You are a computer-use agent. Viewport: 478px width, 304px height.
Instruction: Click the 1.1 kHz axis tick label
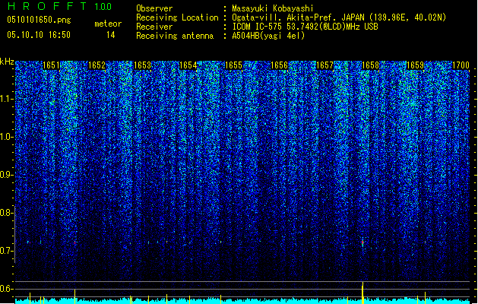point(7,99)
